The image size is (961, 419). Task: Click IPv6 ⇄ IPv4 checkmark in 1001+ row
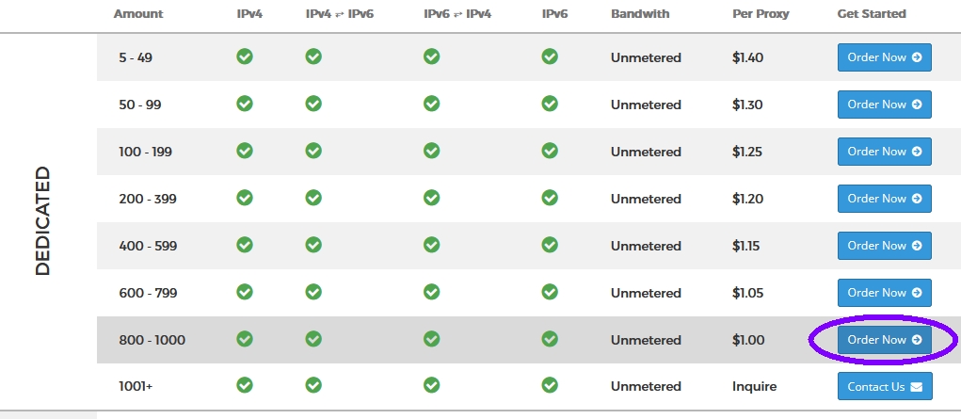tap(431, 385)
